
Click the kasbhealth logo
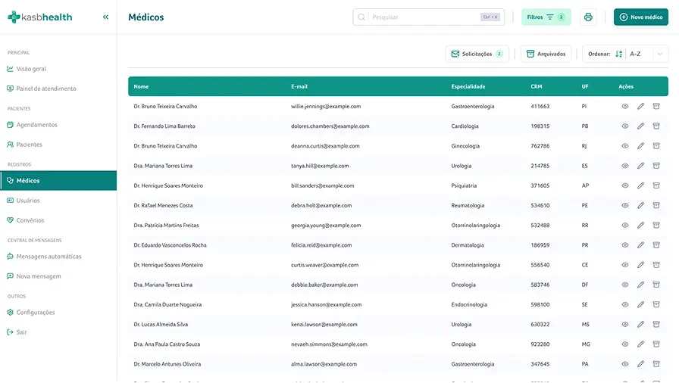pyautogui.click(x=40, y=17)
